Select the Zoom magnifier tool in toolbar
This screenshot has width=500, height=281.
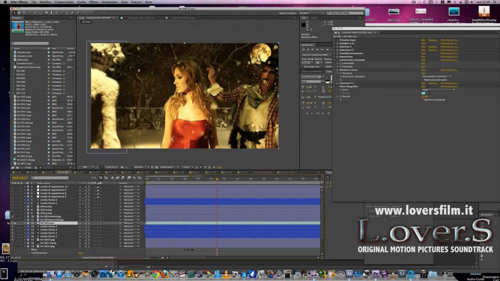pos(24,12)
